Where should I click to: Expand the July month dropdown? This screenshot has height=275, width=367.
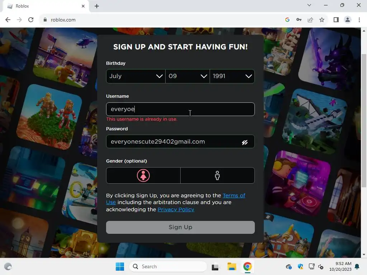[x=136, y=76]
